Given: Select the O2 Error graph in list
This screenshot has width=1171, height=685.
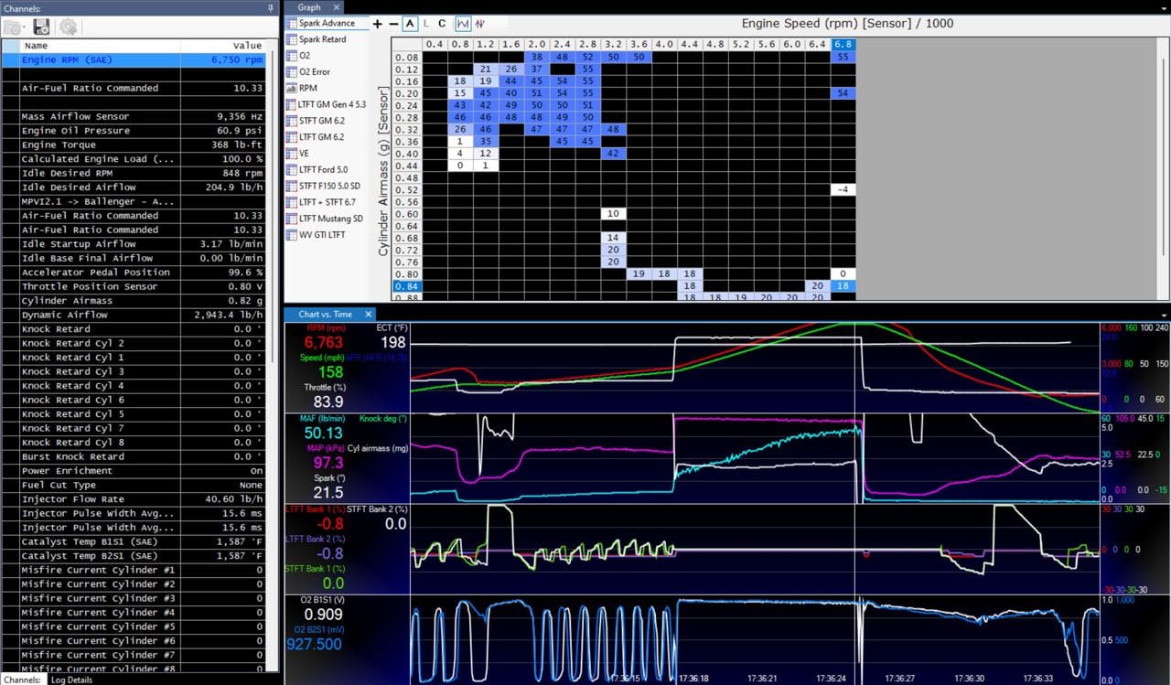Looking at the screenshot, I should pyautogui.click(x=314, y=71).
